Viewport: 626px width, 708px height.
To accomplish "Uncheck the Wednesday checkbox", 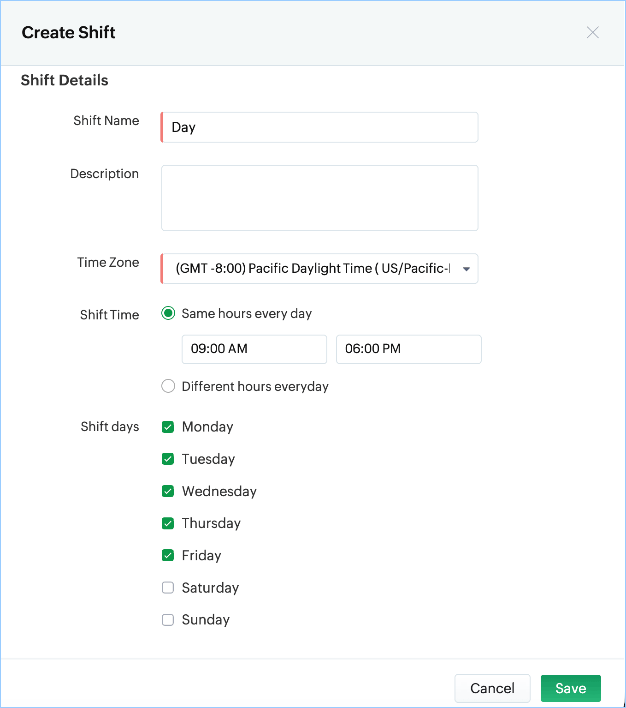I will [168, 491].
